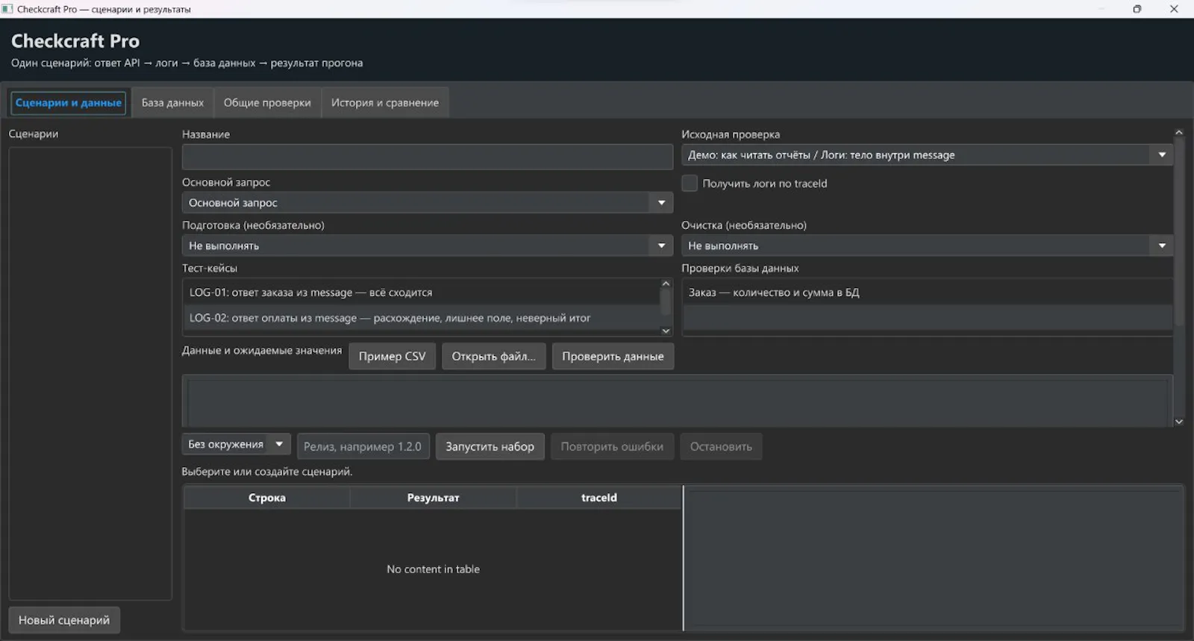Select test case LOG-02 in the list

422,318
